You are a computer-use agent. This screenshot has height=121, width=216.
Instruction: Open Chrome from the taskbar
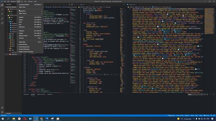(42, 119)
